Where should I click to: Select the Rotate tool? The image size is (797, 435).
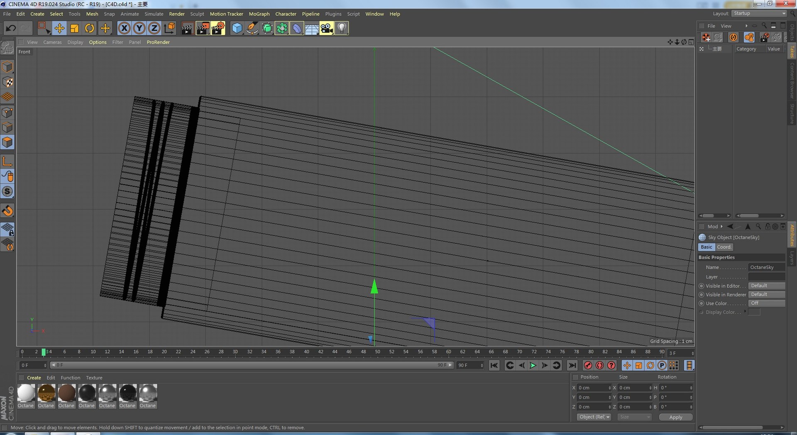(90, 28)
